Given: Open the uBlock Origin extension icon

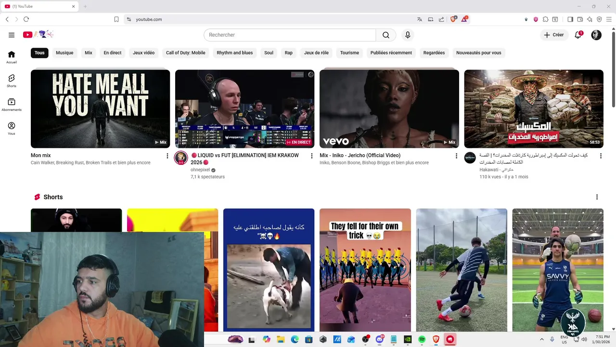Looking at the screenshot, I should click(536, 19).
